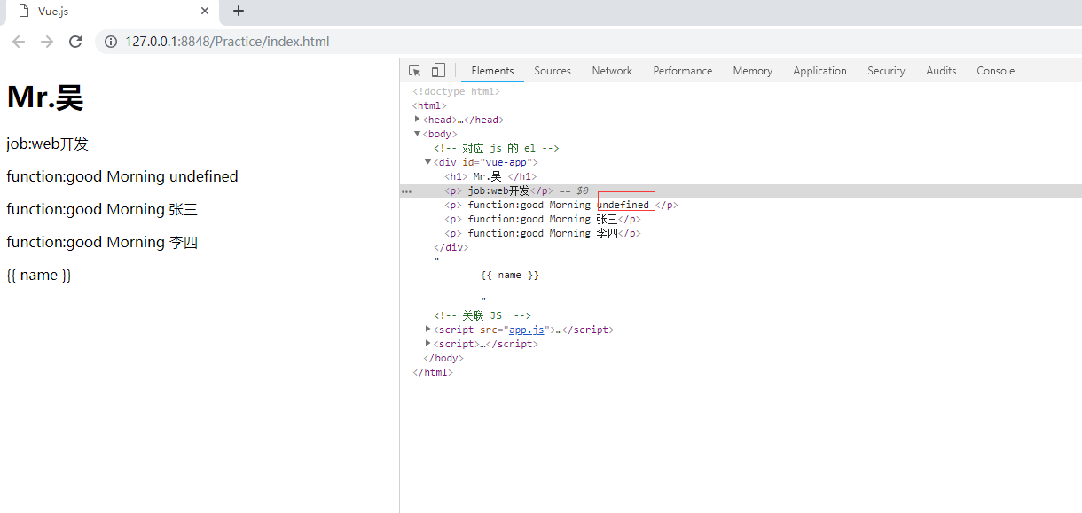Close the Vue.js tab
1082x513 pixels.
coord(205,12)
